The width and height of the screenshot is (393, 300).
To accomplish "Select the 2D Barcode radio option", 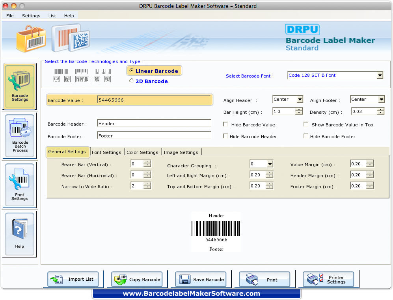I will tap(131, 81).
